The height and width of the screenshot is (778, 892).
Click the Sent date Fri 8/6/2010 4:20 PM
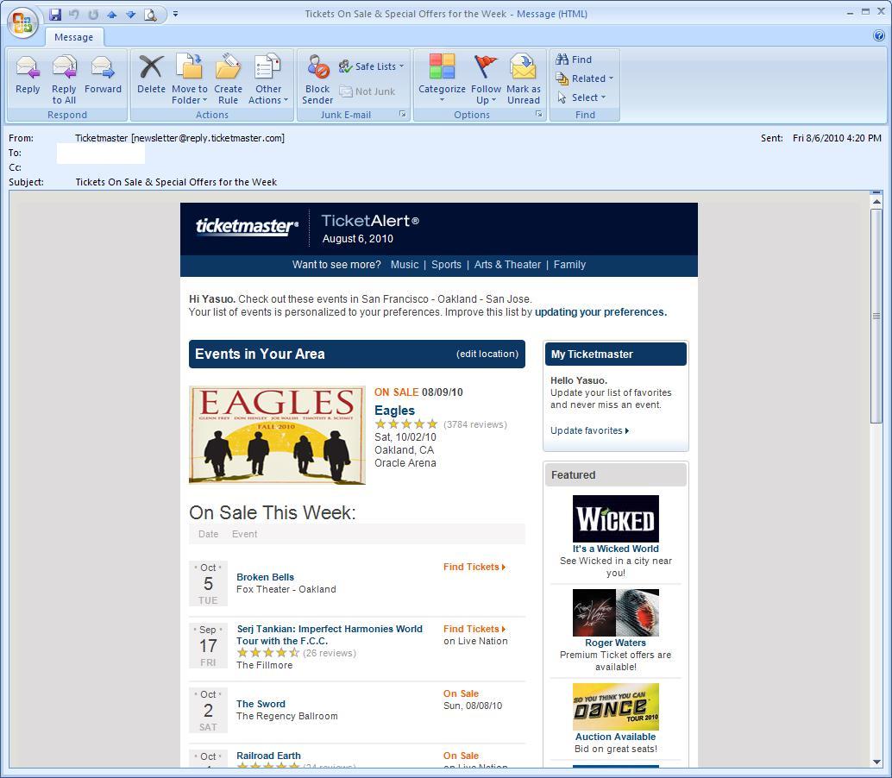pos(837,138)
